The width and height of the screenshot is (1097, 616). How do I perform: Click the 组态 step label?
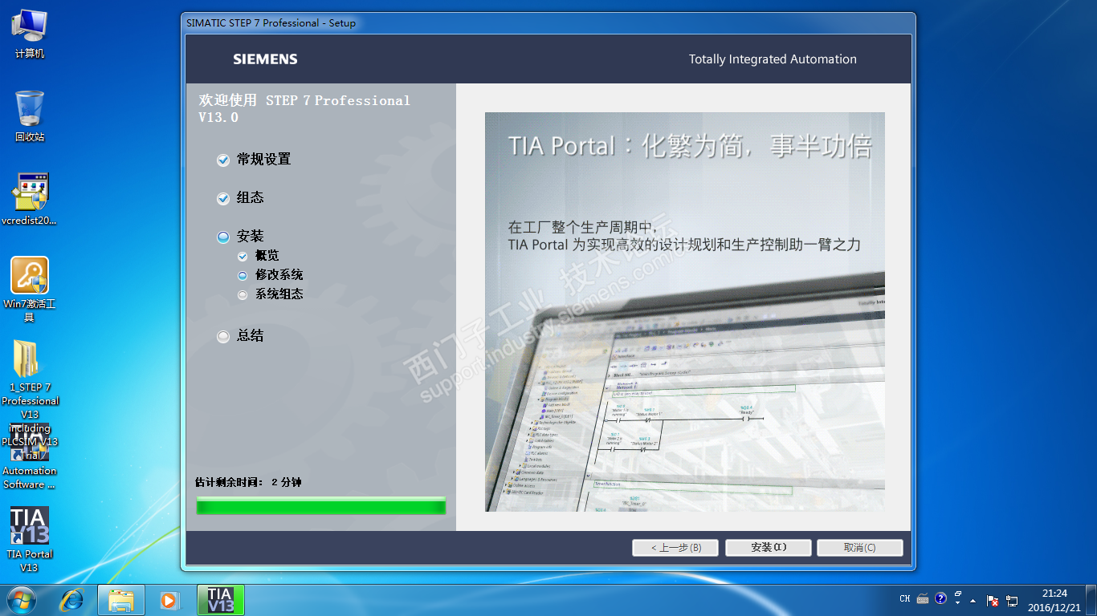[250, 198]
